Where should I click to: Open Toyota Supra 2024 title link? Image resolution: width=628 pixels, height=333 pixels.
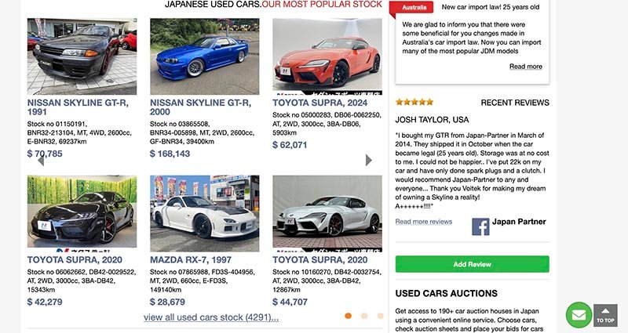click(319, 102)
